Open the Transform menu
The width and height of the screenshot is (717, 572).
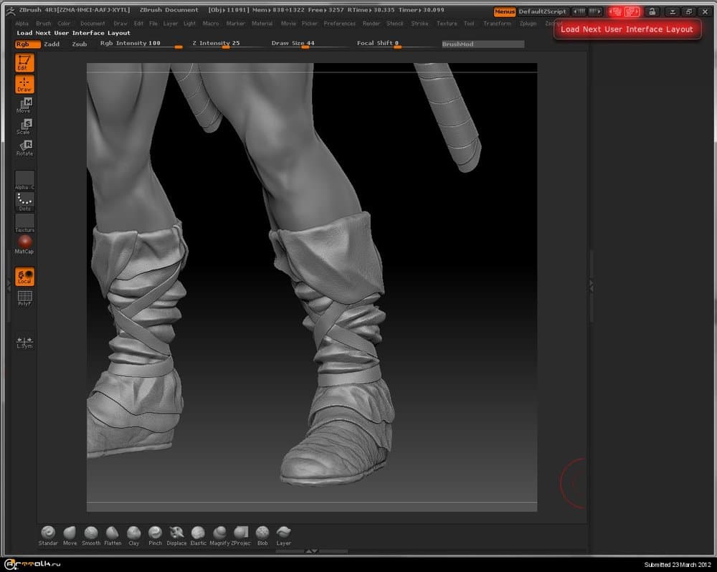(x=497, y=24)
